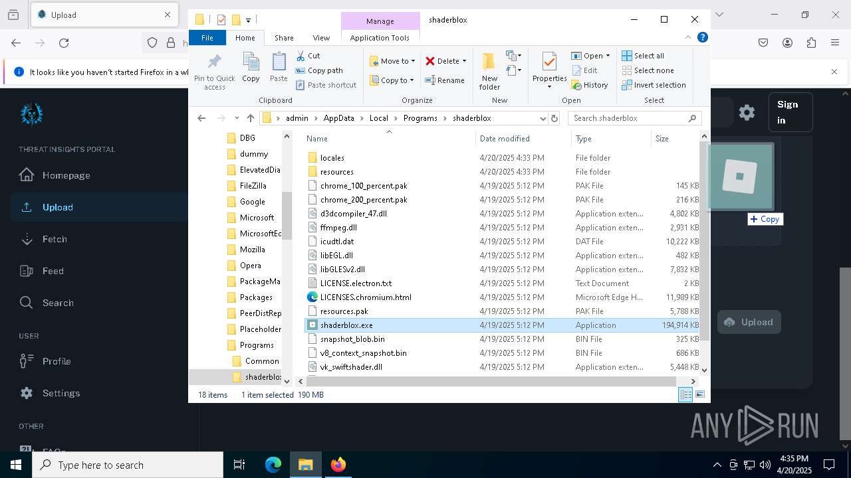Open Firefox account icon
Image resolution: width=851 pixels, height=478 pixels.
coord(787,42)
